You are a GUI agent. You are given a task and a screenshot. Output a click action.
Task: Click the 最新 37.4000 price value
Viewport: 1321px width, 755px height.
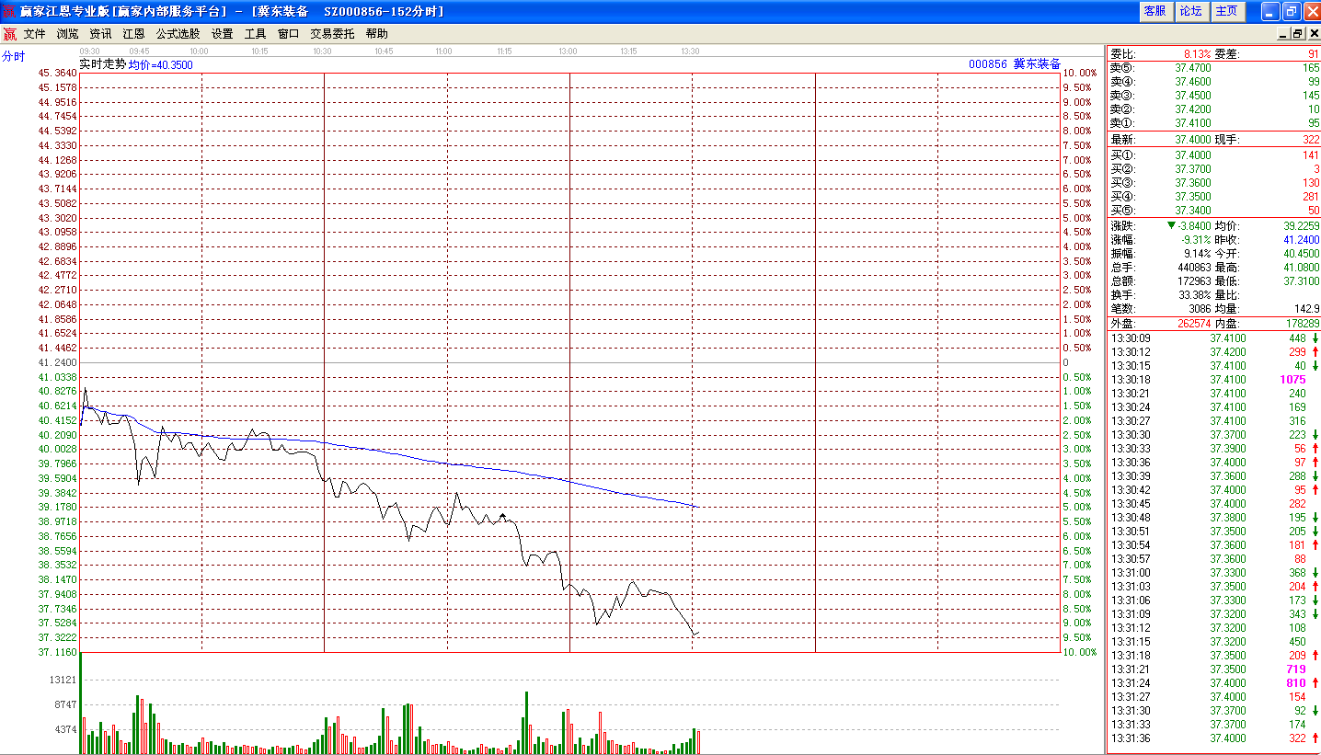tap(1193, 140)
